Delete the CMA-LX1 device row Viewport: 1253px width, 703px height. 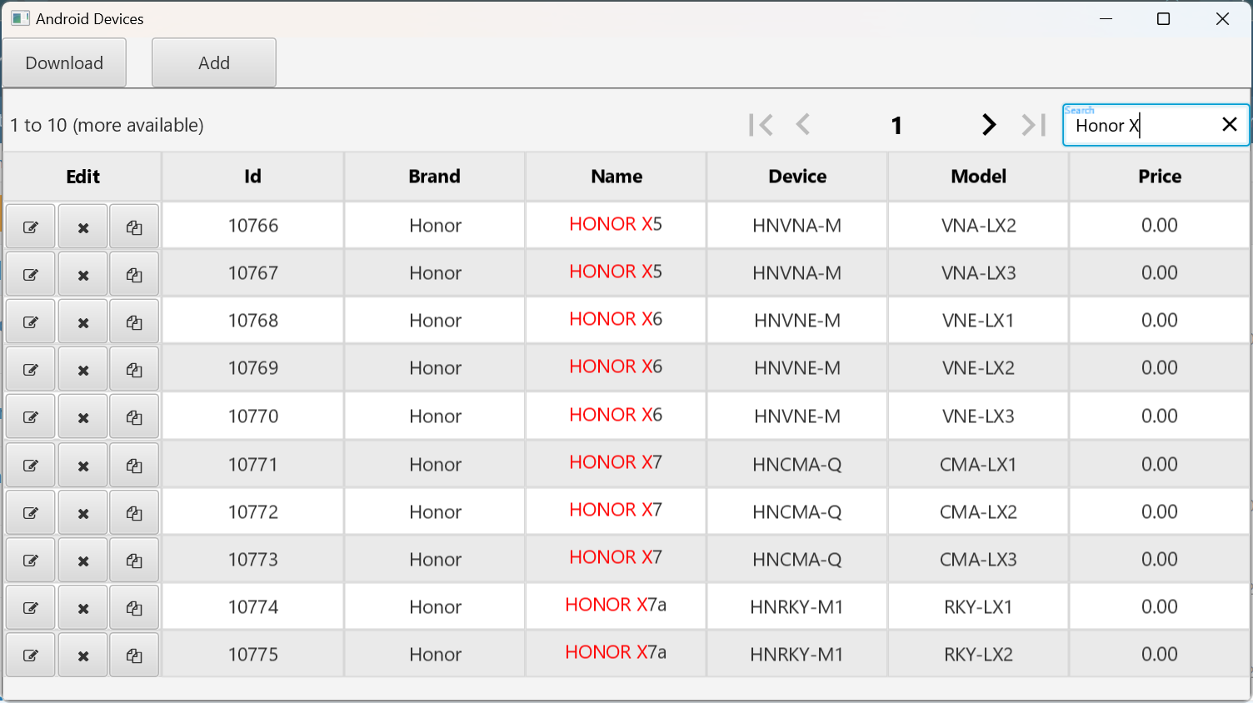coord(82,466)
